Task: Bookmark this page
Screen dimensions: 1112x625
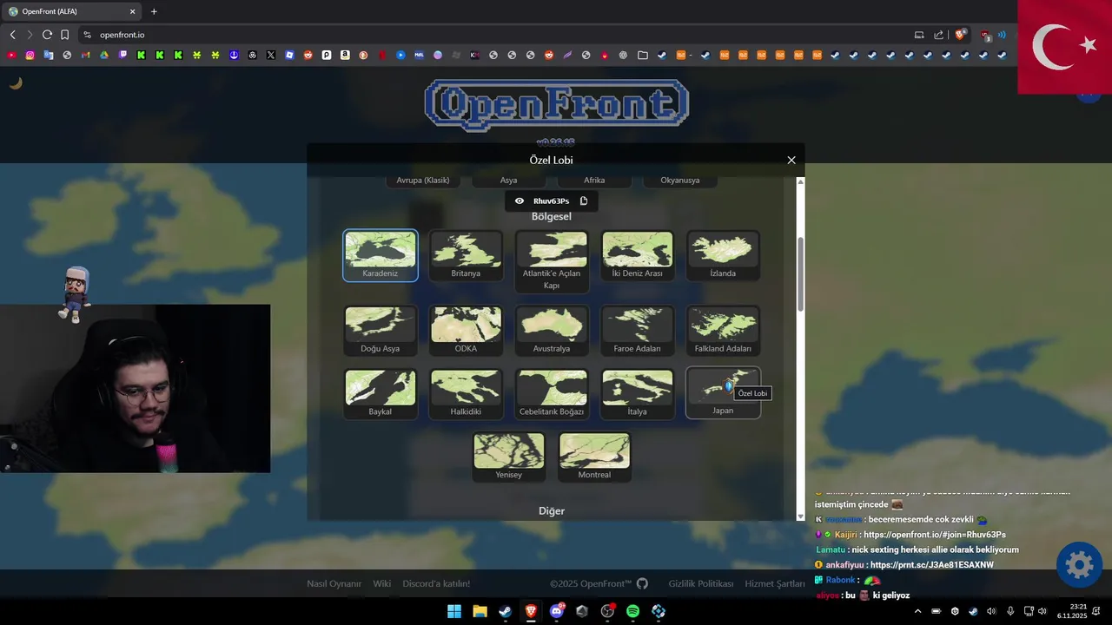Action: [x=64, y=35]
